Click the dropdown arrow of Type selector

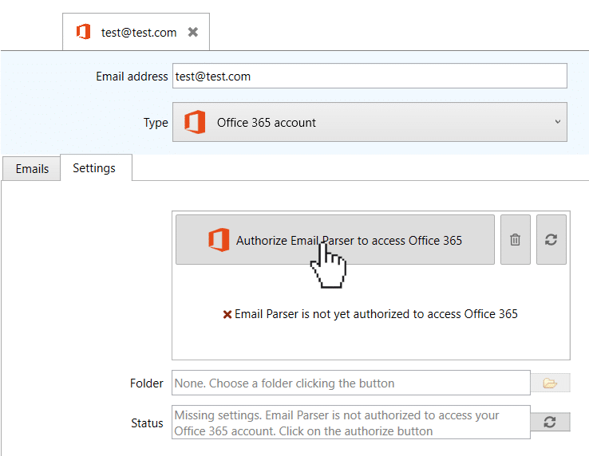(x=558, y=122)
